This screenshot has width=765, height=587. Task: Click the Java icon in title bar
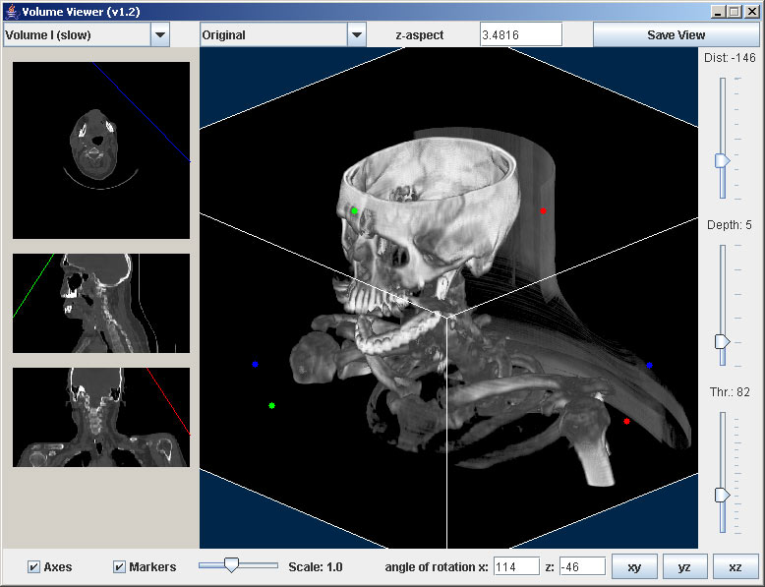[13, 11]
